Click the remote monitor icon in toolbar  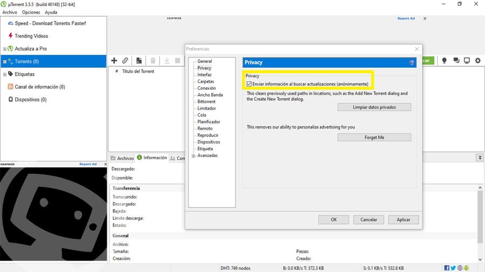[467, 60]
